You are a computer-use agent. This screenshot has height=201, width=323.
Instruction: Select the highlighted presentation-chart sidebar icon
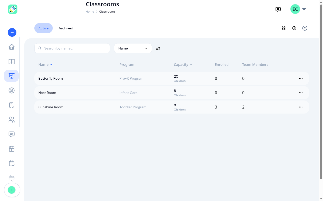[x=11, y=76]
